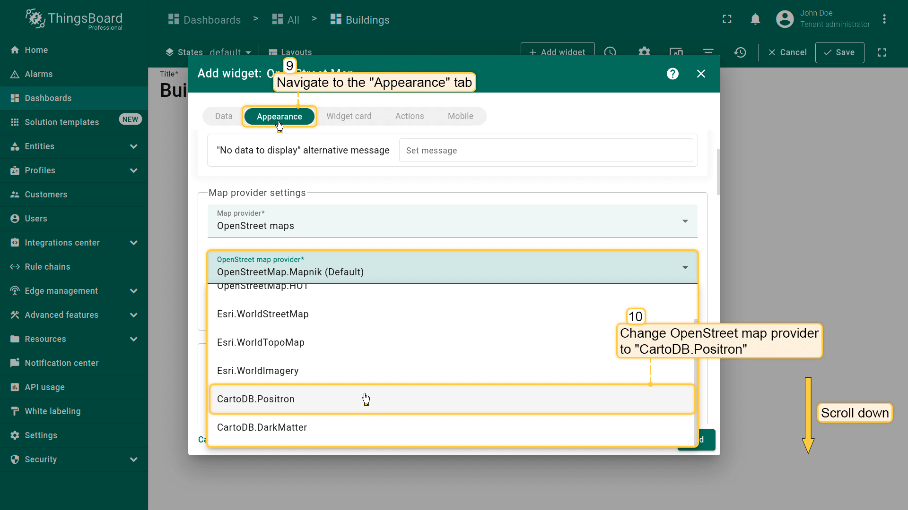Open the user account avatar icon
This screenshot has width=908, height=510.
[785, 19]
